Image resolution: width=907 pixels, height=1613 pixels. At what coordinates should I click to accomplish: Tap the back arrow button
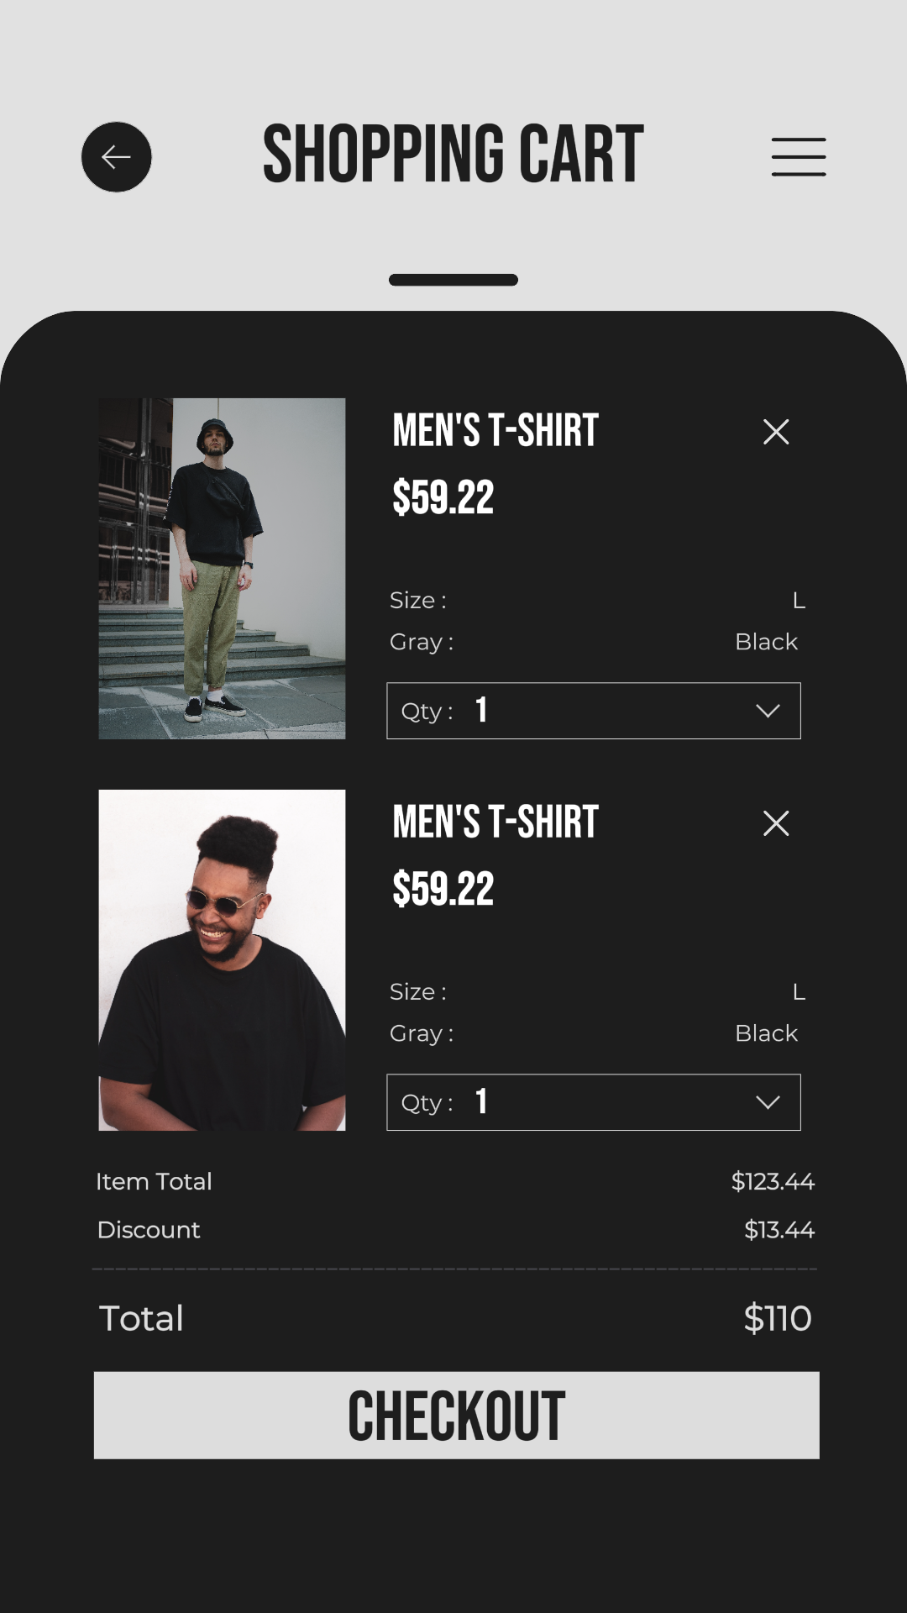(x=116, y=157)
